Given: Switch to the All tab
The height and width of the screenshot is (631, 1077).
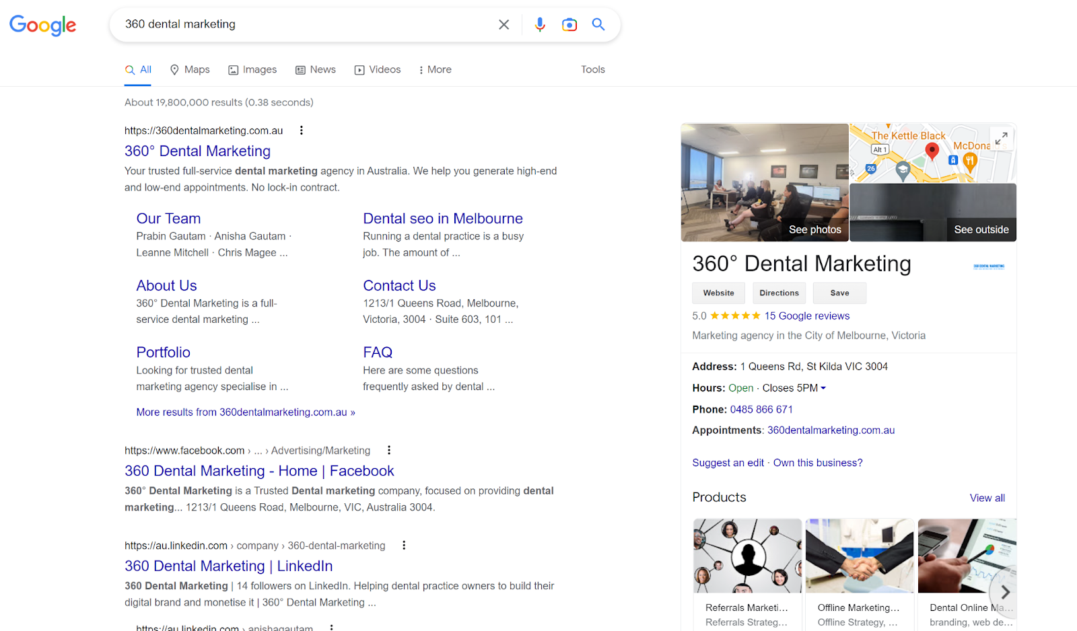Looking at the screenshot, I should (x=138, y=70).
